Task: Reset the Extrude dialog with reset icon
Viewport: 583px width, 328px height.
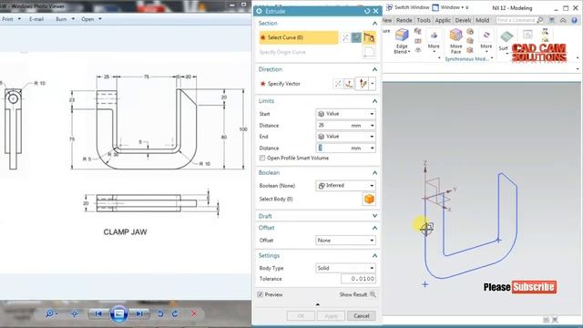Action: [x=367, y=11]
